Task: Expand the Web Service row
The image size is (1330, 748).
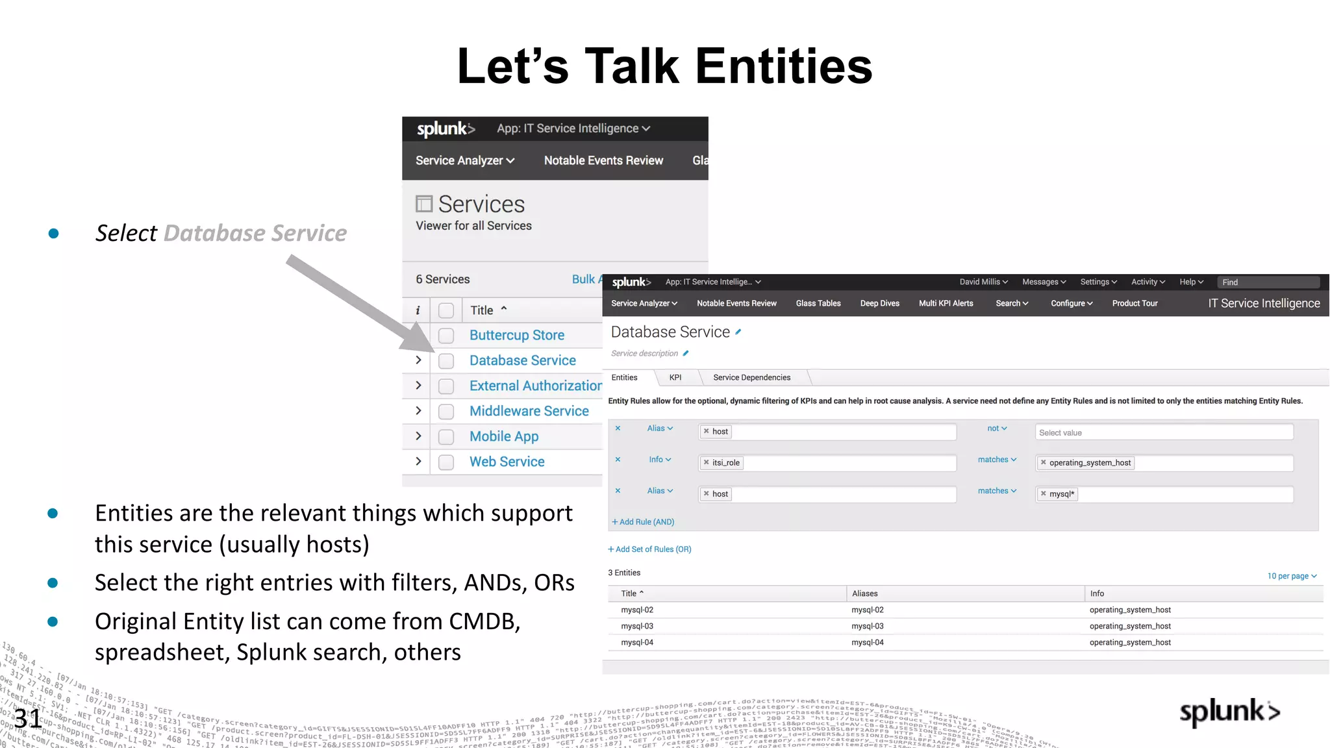Action: pyautogui.click(x=418, y=461)
